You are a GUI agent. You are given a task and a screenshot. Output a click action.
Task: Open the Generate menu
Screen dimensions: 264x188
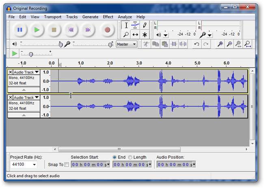(90, 17)
